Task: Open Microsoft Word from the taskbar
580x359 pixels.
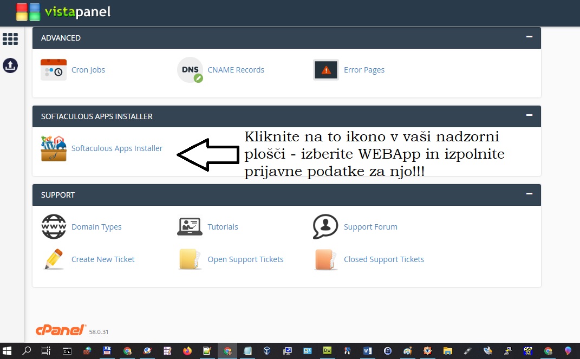Action: click(367, 350)
